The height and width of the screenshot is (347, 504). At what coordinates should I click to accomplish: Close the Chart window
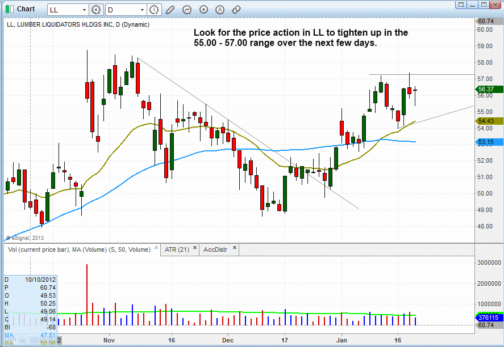coord(494,5)
